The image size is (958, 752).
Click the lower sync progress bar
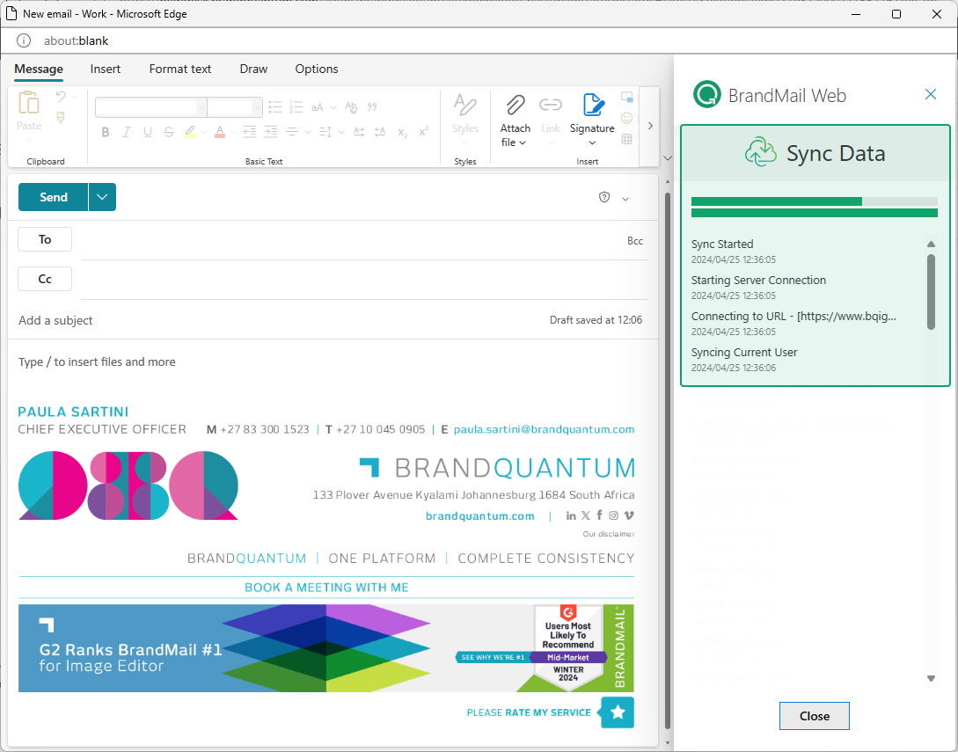(x=815, y=213)
